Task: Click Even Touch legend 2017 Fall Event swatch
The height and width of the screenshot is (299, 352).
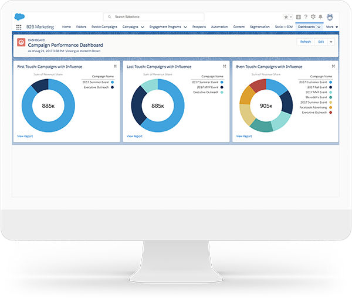Action: 331,87
